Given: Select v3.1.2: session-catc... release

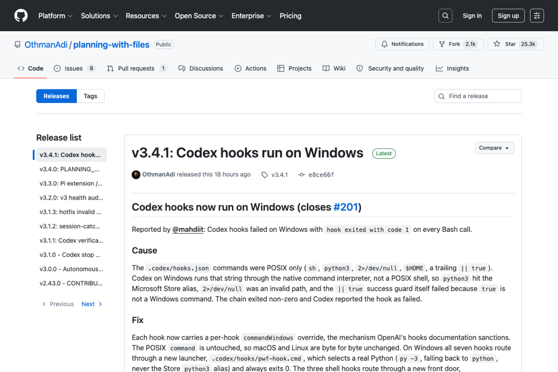Looking at the screenshot, I should 70,226.
